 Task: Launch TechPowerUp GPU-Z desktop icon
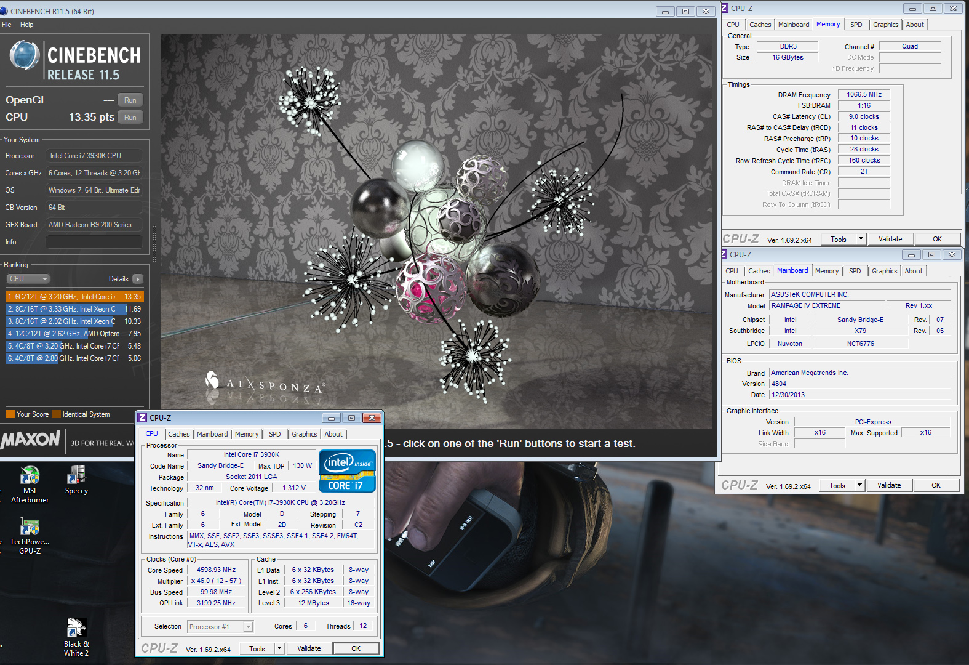point(30,536)
